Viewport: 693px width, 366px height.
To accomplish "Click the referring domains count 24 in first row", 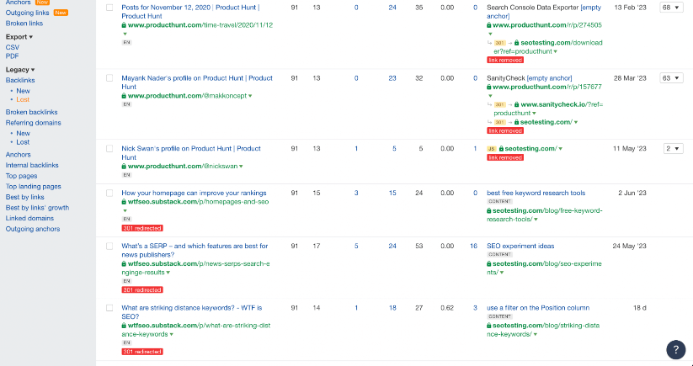I will [x=392, y=8].
